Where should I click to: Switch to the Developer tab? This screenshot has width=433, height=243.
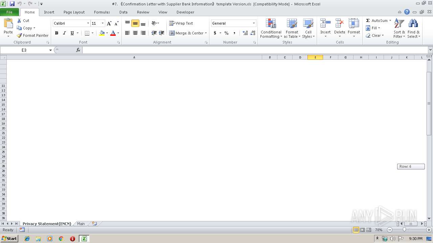click(185, 12)
